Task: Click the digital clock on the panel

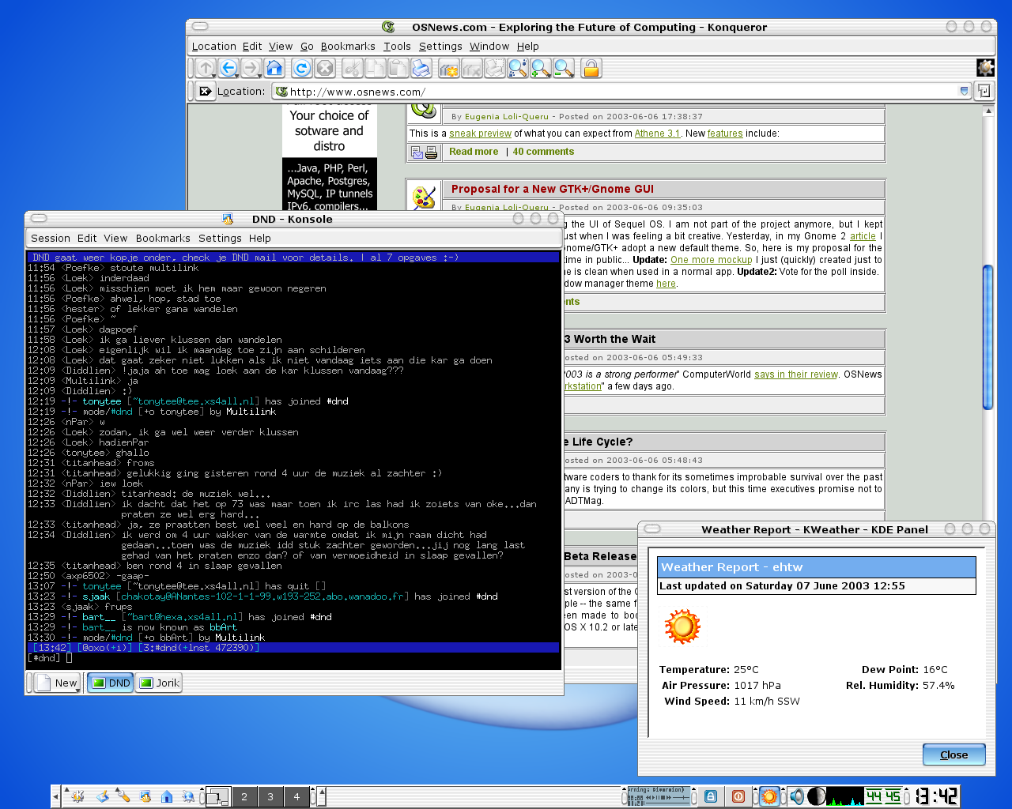Action: pos(936,796)
